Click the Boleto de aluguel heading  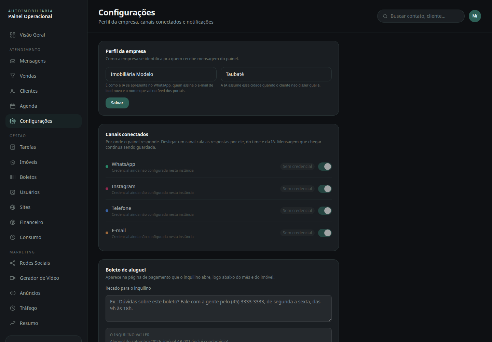click(126, 270)
